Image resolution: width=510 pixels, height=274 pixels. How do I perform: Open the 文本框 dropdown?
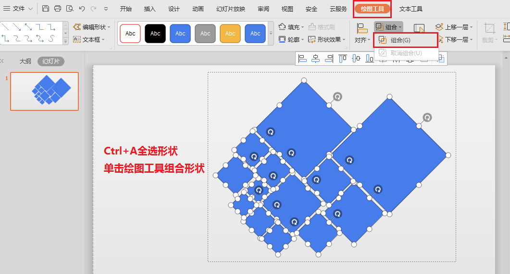89,40
